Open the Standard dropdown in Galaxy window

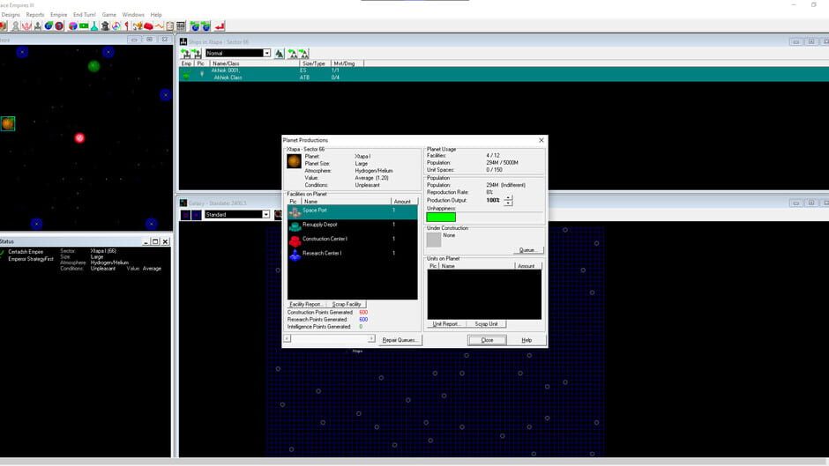(265, 214)
